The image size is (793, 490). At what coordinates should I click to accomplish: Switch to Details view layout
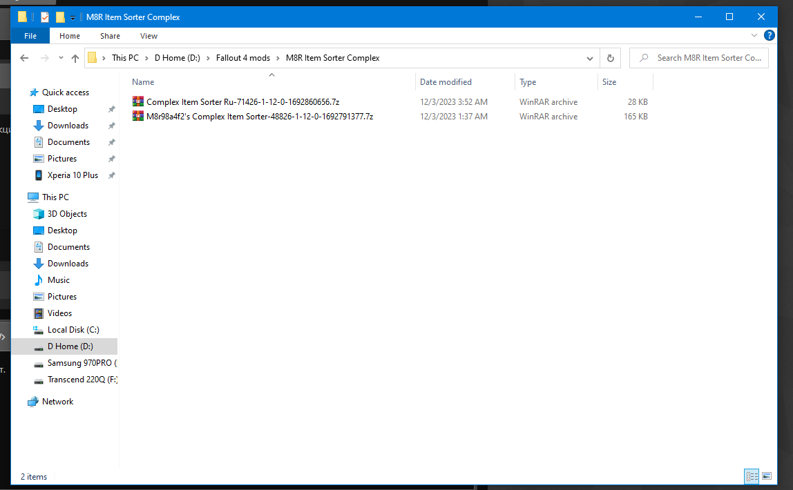point(752,476)
